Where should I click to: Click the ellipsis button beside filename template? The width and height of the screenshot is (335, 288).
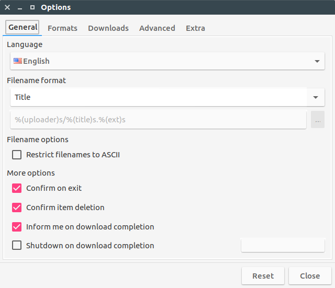[318, 120]
